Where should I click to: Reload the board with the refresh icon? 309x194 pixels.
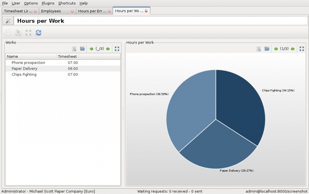click(38, 33)
